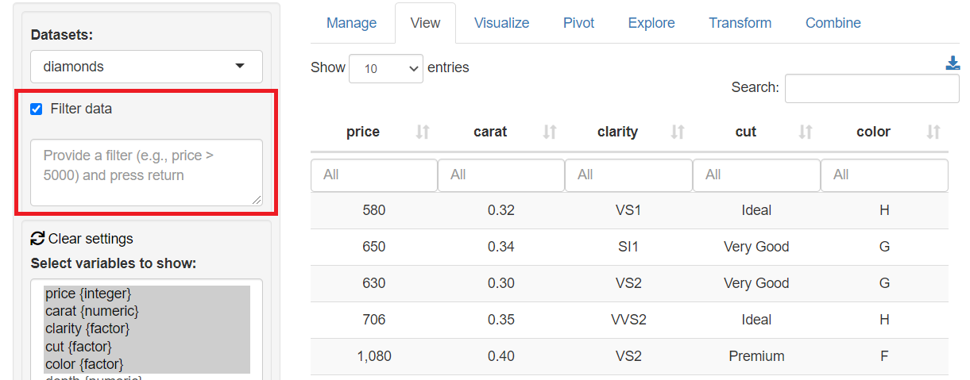Open the Transform tab

coord(740,23)
